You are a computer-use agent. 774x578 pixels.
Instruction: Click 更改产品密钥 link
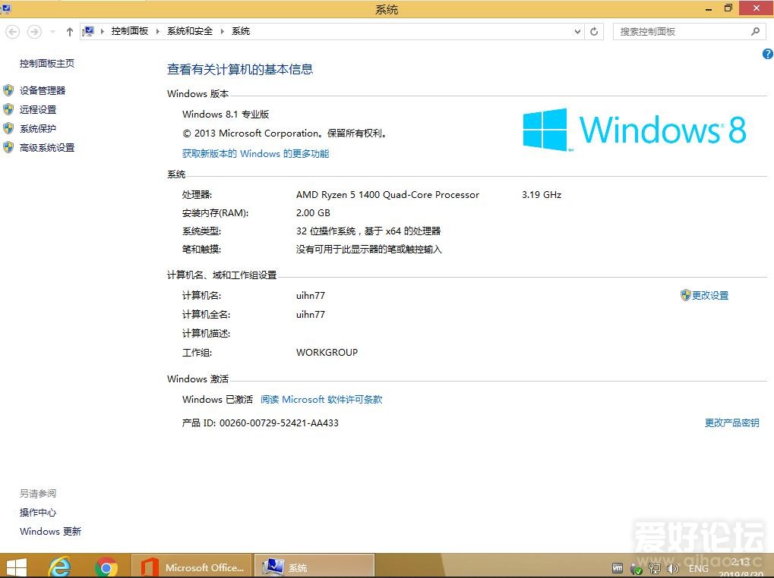click(x=732, y=423)
